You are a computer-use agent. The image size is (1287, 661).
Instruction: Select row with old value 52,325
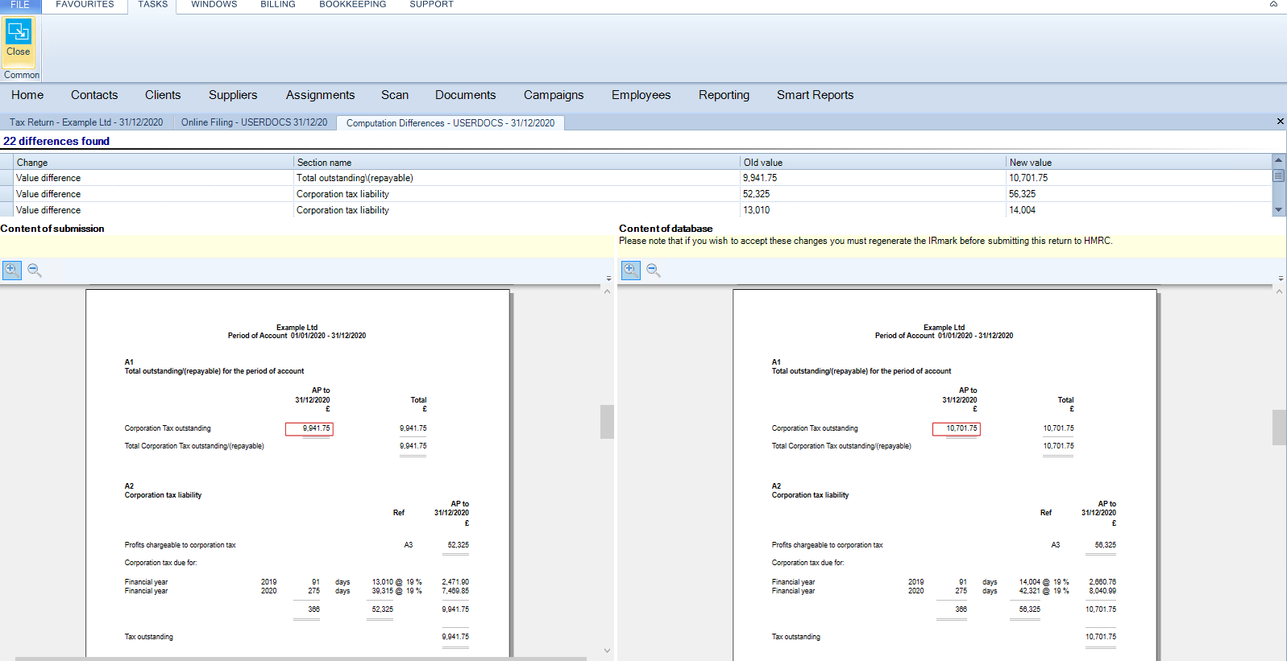(x=637, y=194)
